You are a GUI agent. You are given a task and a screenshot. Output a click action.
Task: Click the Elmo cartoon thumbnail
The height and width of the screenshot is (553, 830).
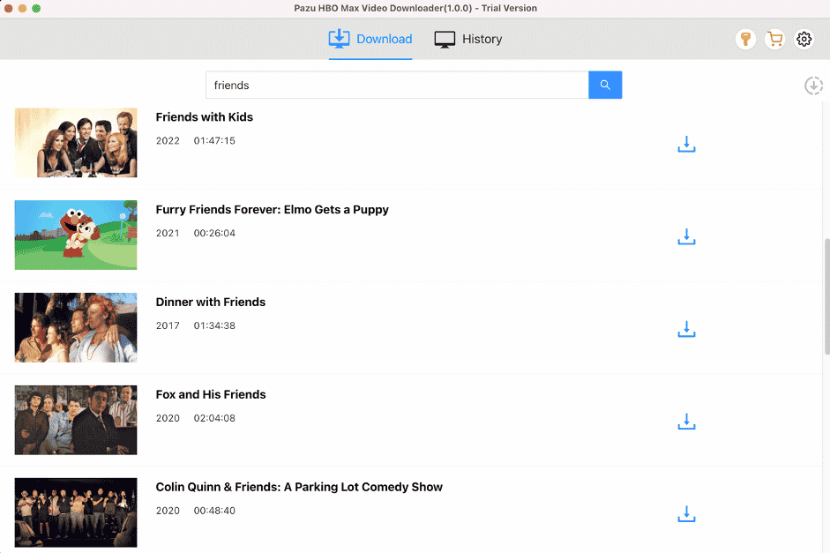pyautogui.click(x=75, y=235)
